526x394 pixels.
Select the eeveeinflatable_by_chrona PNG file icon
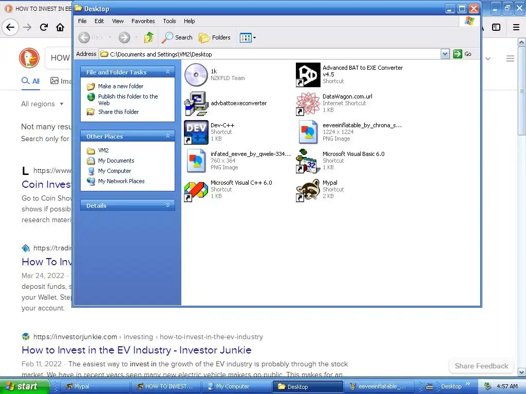point(308,132)
